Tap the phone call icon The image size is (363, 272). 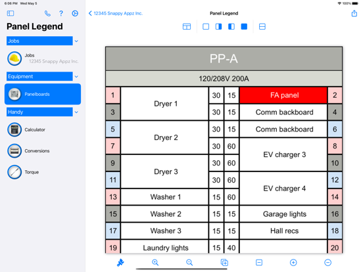pos(47,13)
